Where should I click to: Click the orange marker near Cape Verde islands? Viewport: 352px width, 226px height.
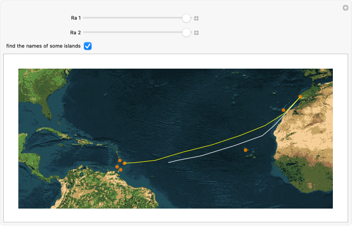coord(245,150)
